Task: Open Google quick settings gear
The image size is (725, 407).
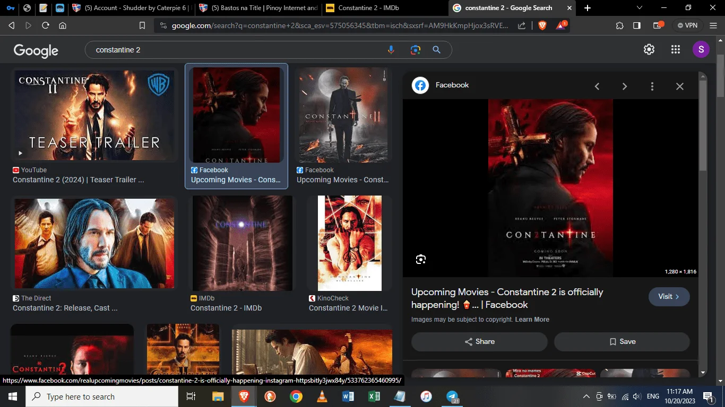Action: tap(649, 49)
